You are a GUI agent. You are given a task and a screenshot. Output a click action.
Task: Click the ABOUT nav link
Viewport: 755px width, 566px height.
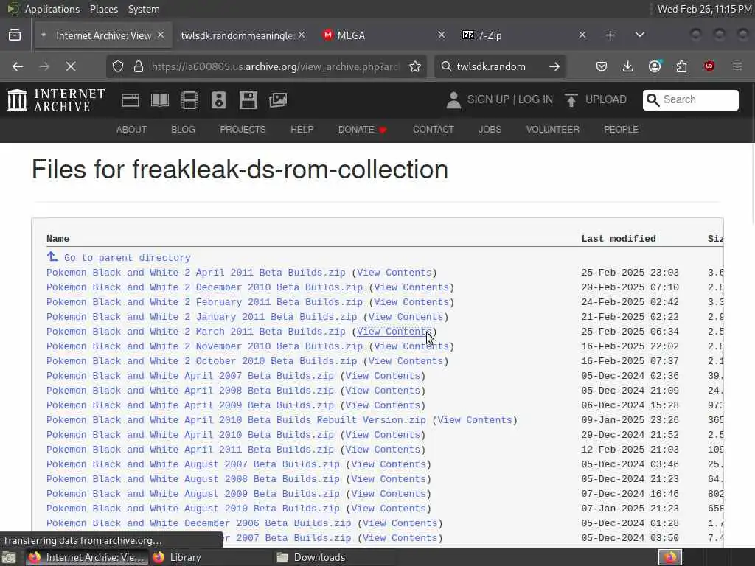(131, 130)
